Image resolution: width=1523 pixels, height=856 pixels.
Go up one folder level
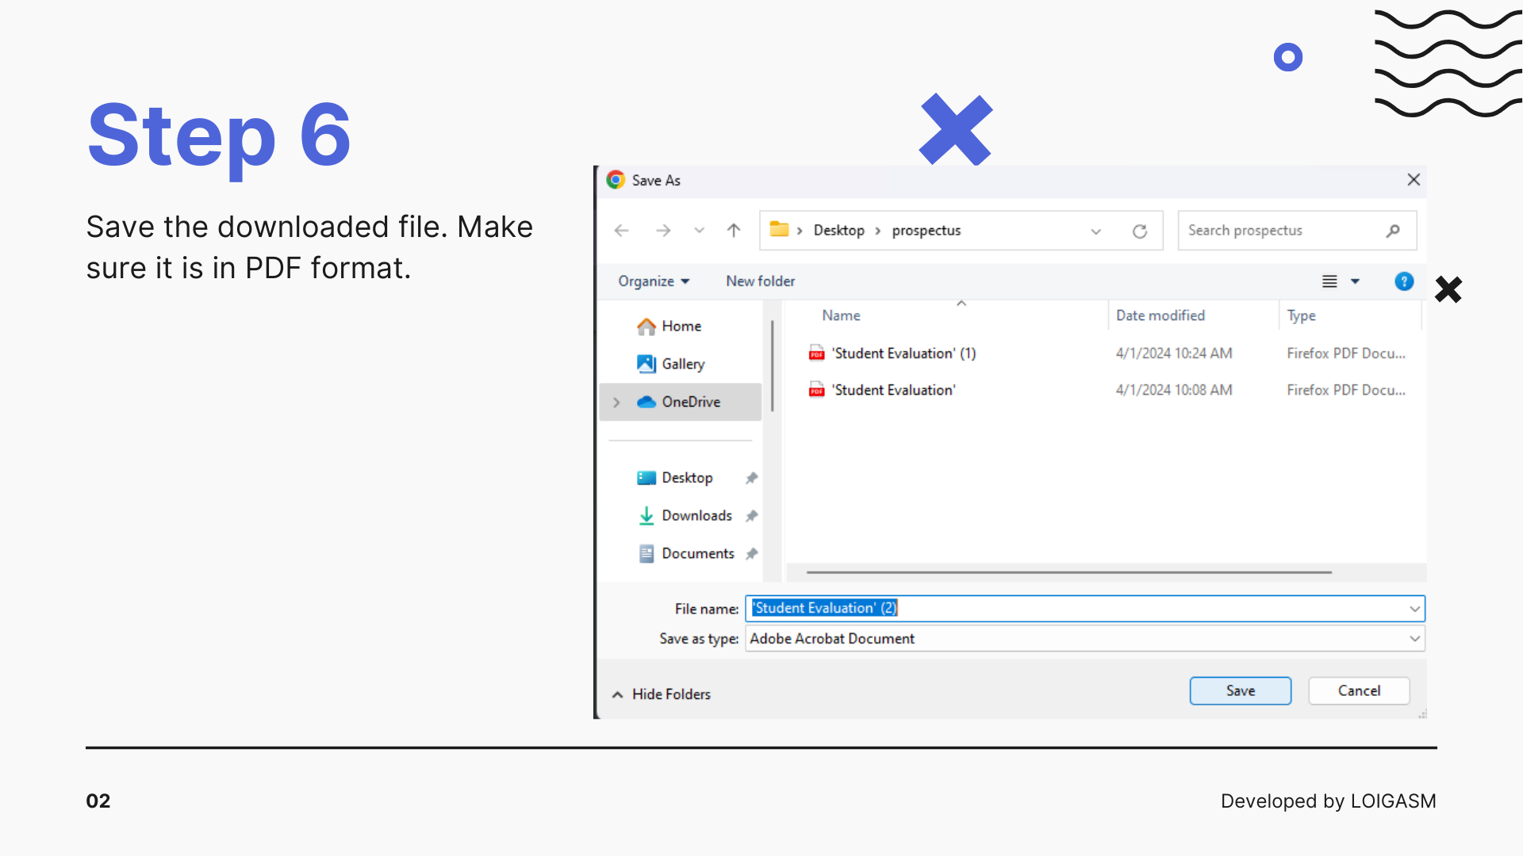pyautogui.click(x=734, y=231)
